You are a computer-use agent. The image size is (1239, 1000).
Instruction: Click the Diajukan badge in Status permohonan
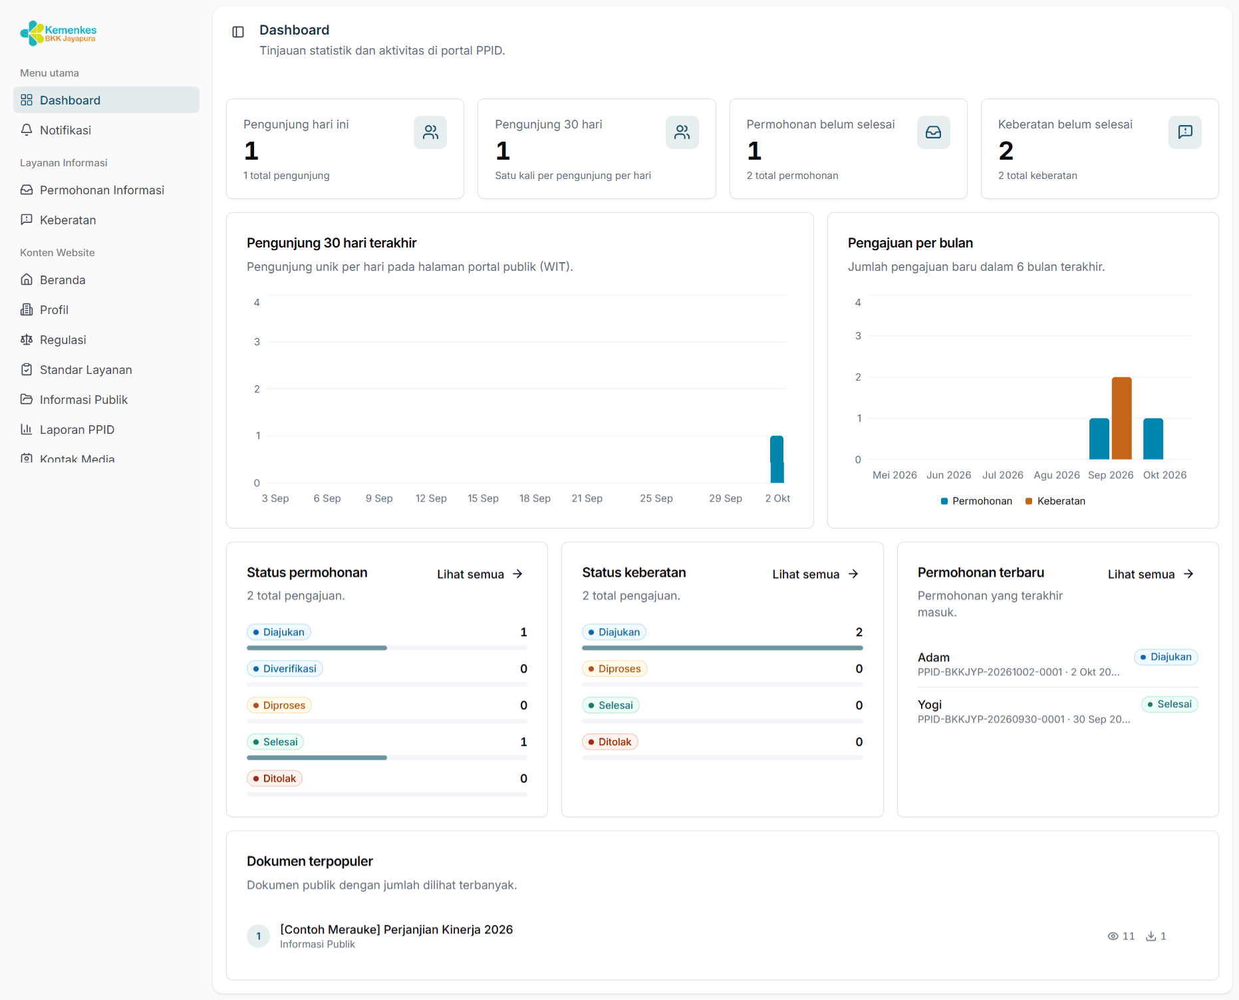(279, 632)
